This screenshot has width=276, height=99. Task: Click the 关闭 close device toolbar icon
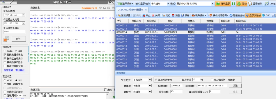click(153, 15)
